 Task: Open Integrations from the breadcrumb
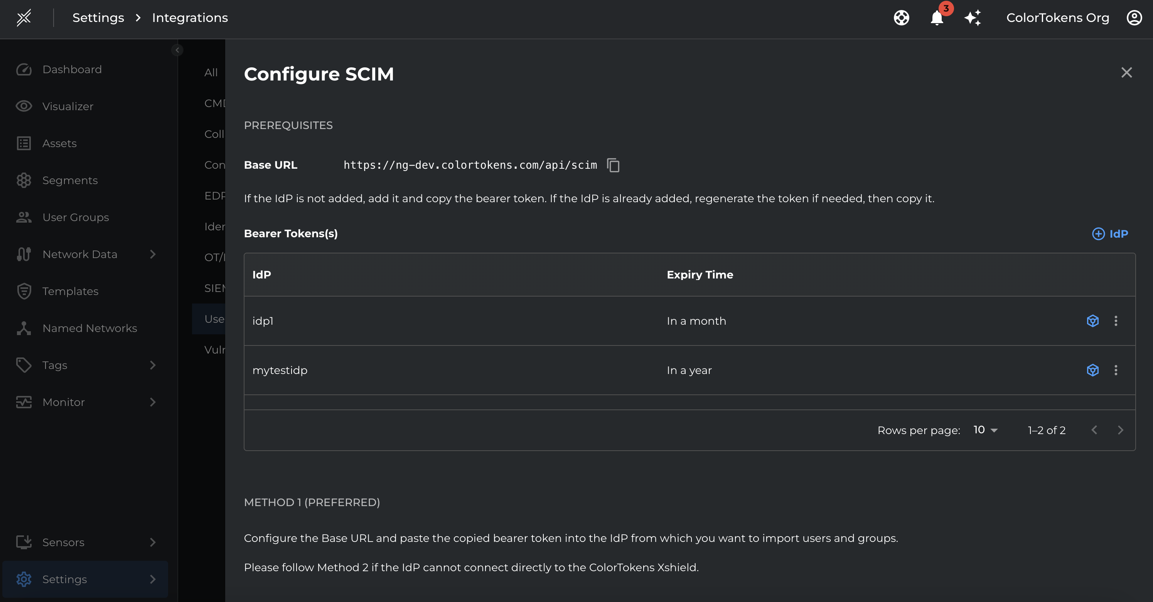(190, 17)
